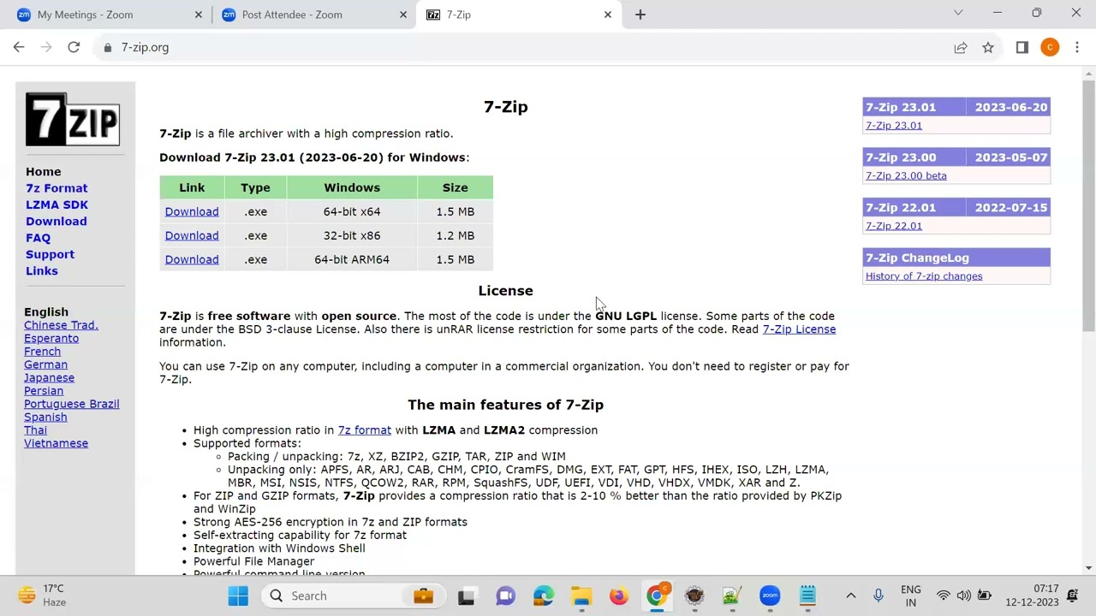Image resolution: width=1096 pixels, height=616 pixels.
Task: View site information via the lock icon
Action: pos(107,48)
